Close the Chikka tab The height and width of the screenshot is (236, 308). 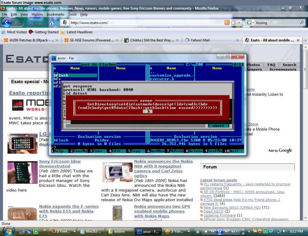point(177,40)
